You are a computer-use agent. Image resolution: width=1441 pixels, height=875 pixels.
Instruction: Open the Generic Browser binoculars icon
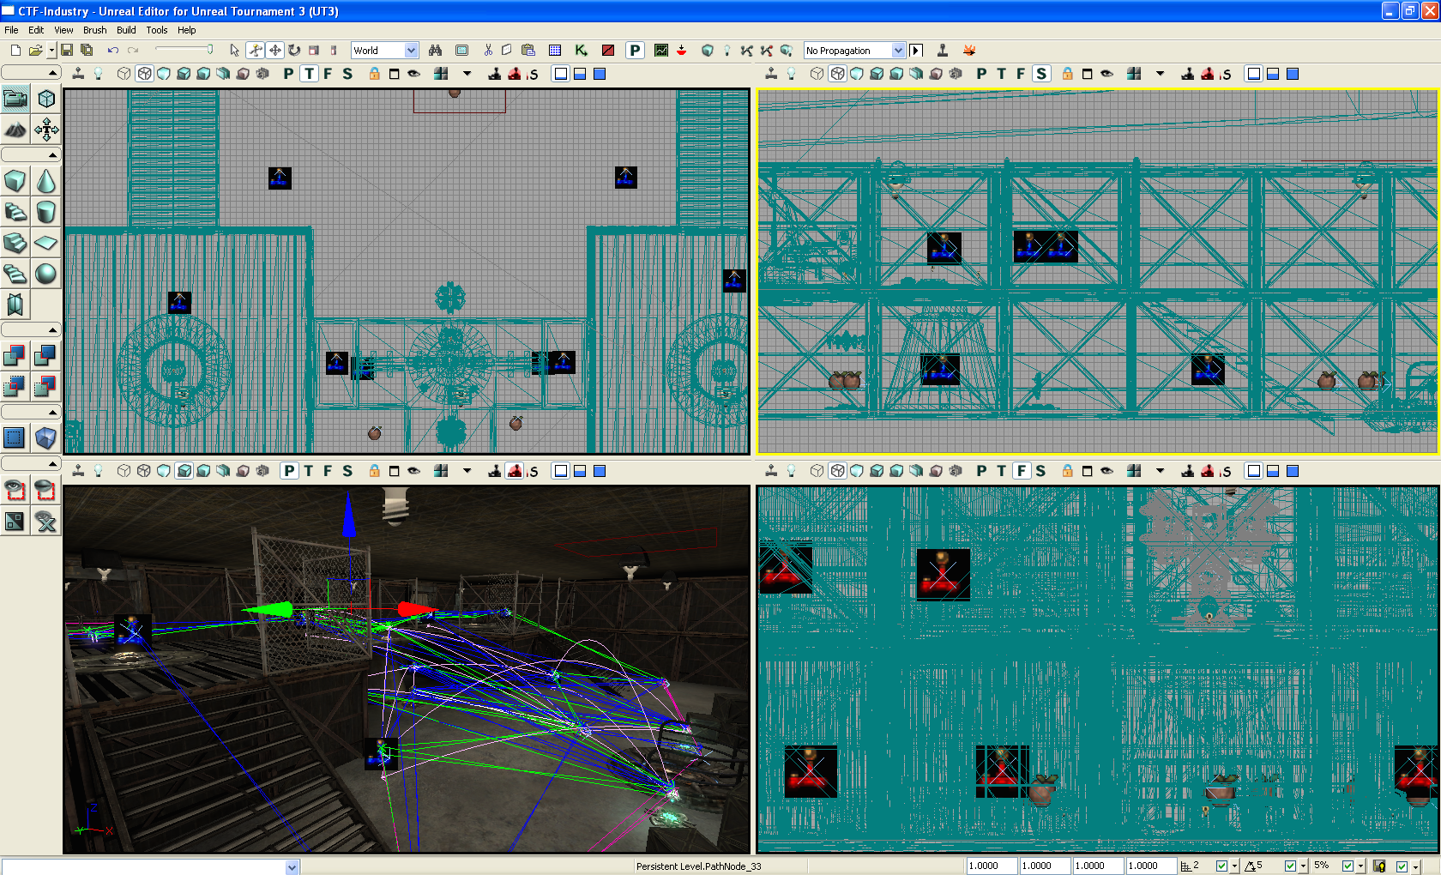(435, 51)
